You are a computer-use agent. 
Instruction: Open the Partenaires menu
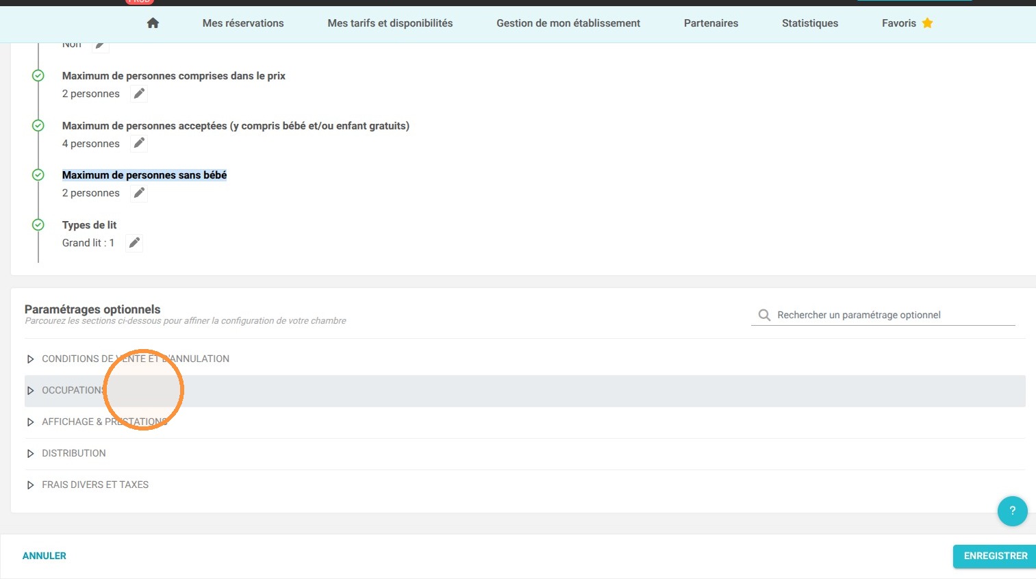pos(711,23)
